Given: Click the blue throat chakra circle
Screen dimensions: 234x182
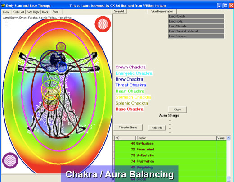Looking at the screenshot, I should tap(62, 67).
